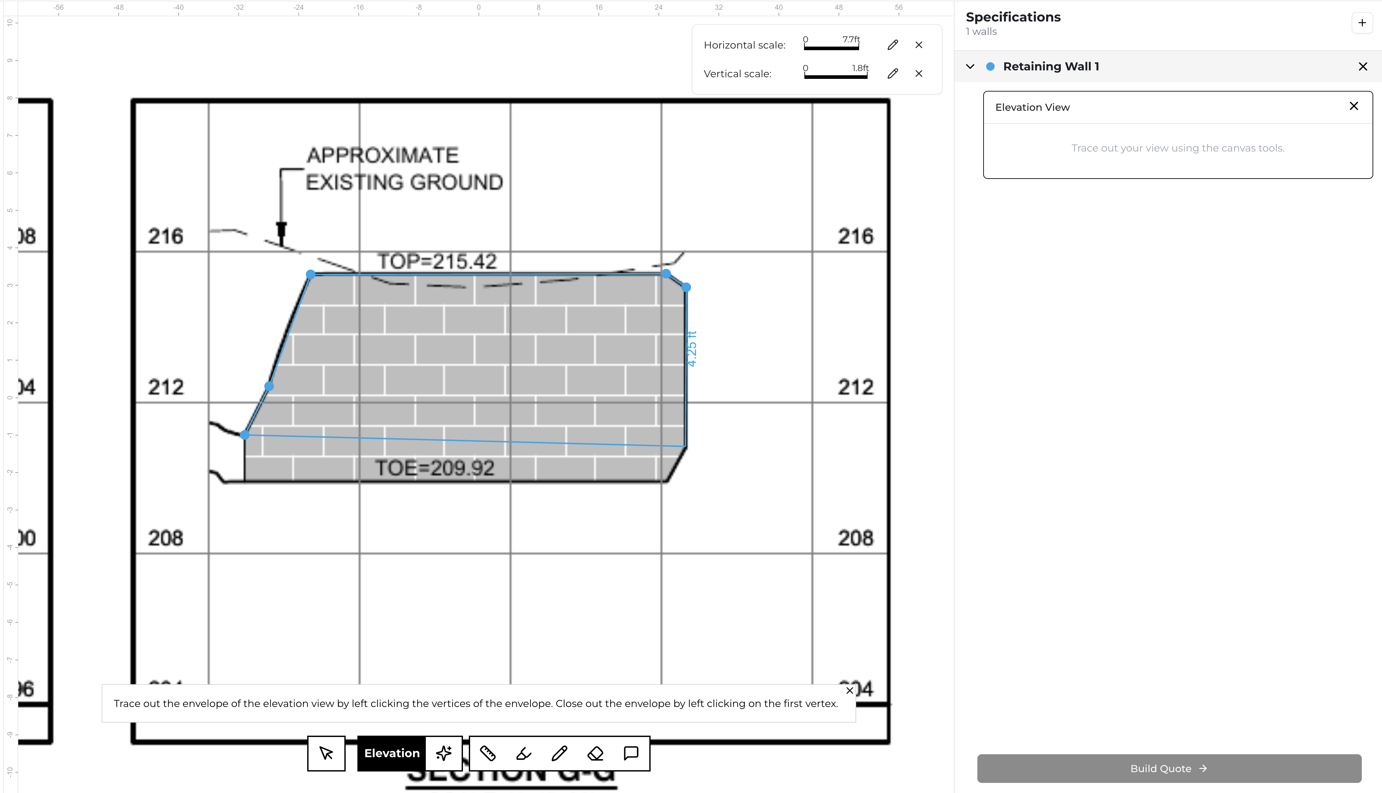Close the tracing instruction banner

pyautogui.click(x=849, y=690)
